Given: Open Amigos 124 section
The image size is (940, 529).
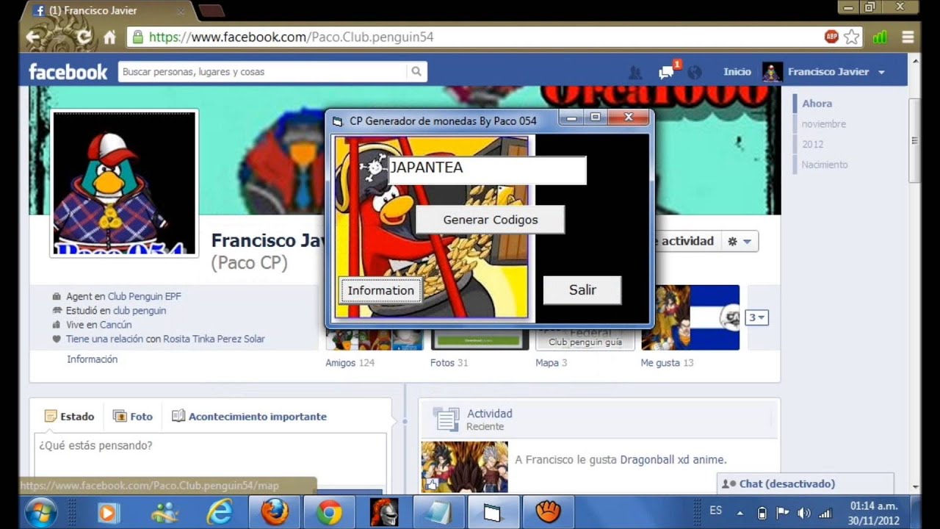Looking at the screenshot, I should pos(350,363).
